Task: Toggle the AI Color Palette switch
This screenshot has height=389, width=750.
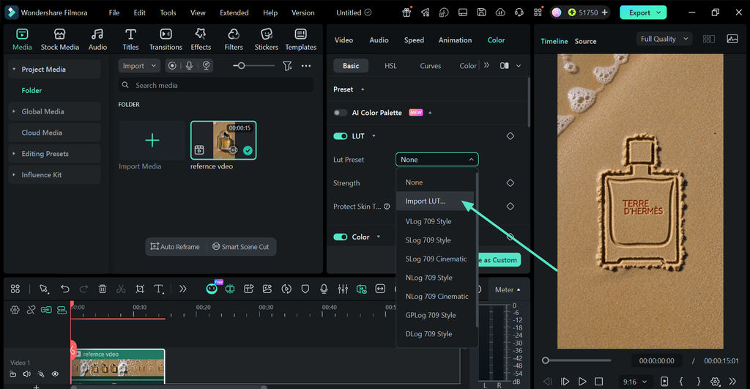Action: click(340, 113)
